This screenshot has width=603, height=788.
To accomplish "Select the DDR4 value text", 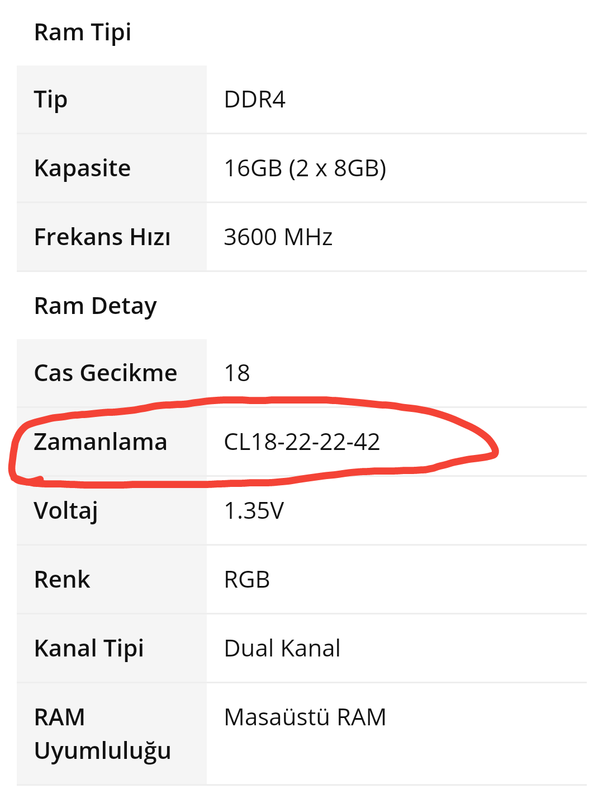I will pos(254,100).
